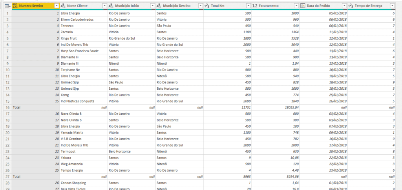402x190 pixels.
Task: Select row number 1 in the row gutter
Action: tap(7, 13)
